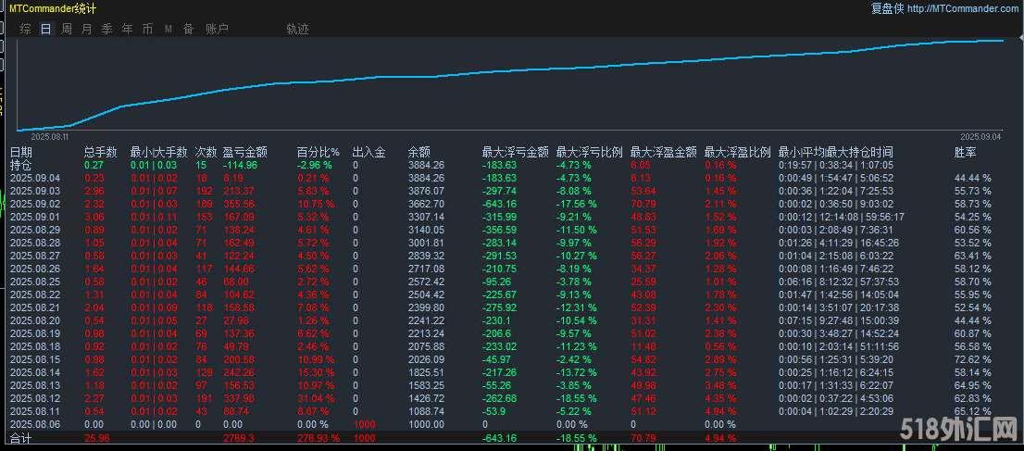1024x451 pixels.
Task: Open the http://MTCommander.com link
Action: tap(963, 8)
